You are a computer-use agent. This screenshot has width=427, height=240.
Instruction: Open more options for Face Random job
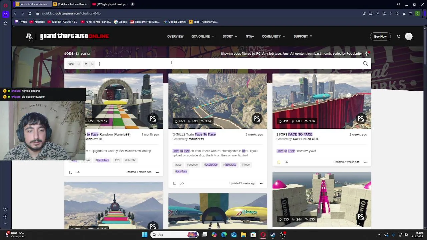[x=157, y=172]
